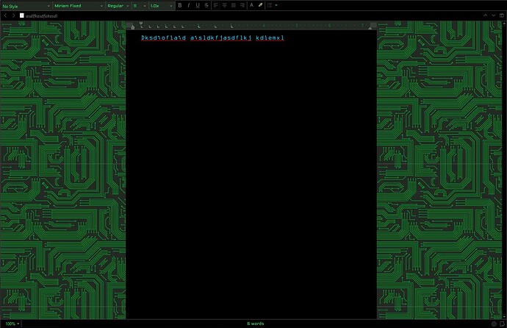Image resolution: width=507 pixels, height=328 pixels.
Task: Click the comment note icon in footer
Action: point(502,324)
